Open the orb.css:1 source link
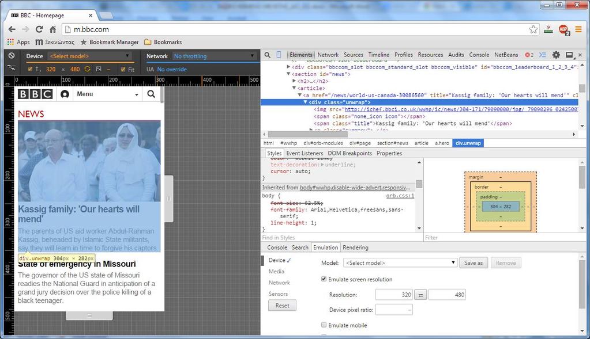Viewport: 590px width, 339px height. [x=400, y=196]
